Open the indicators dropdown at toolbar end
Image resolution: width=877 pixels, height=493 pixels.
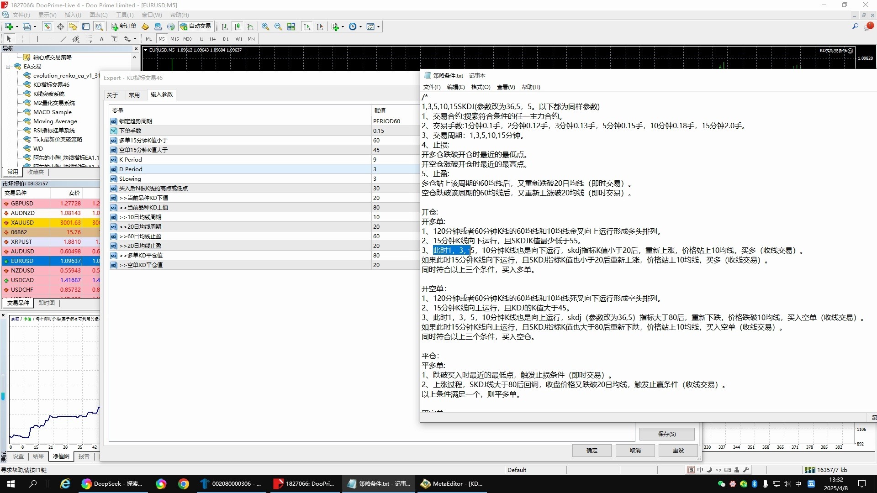[378, 26]
